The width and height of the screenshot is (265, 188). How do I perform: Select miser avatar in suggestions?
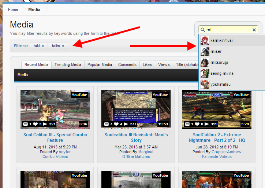tap(205, 51)
